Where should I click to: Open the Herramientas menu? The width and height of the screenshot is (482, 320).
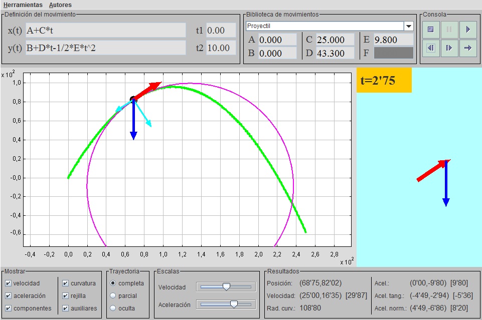pyautogui.click(x=23, y=5)
